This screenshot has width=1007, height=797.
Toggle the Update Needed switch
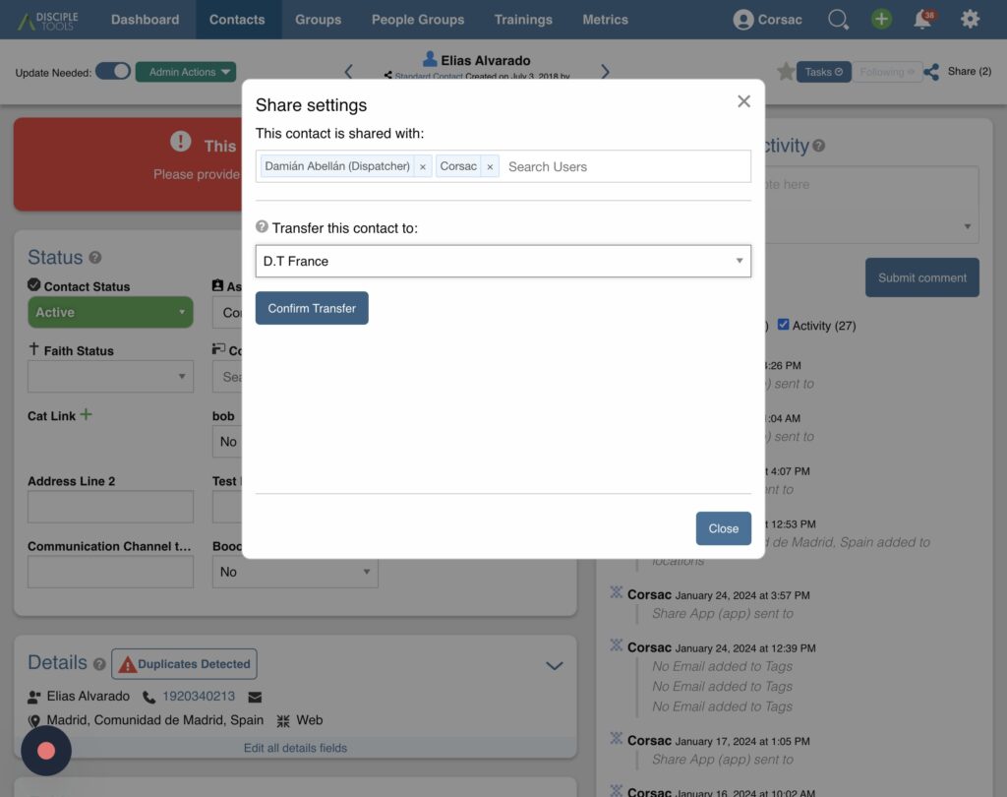pos(113,72)
